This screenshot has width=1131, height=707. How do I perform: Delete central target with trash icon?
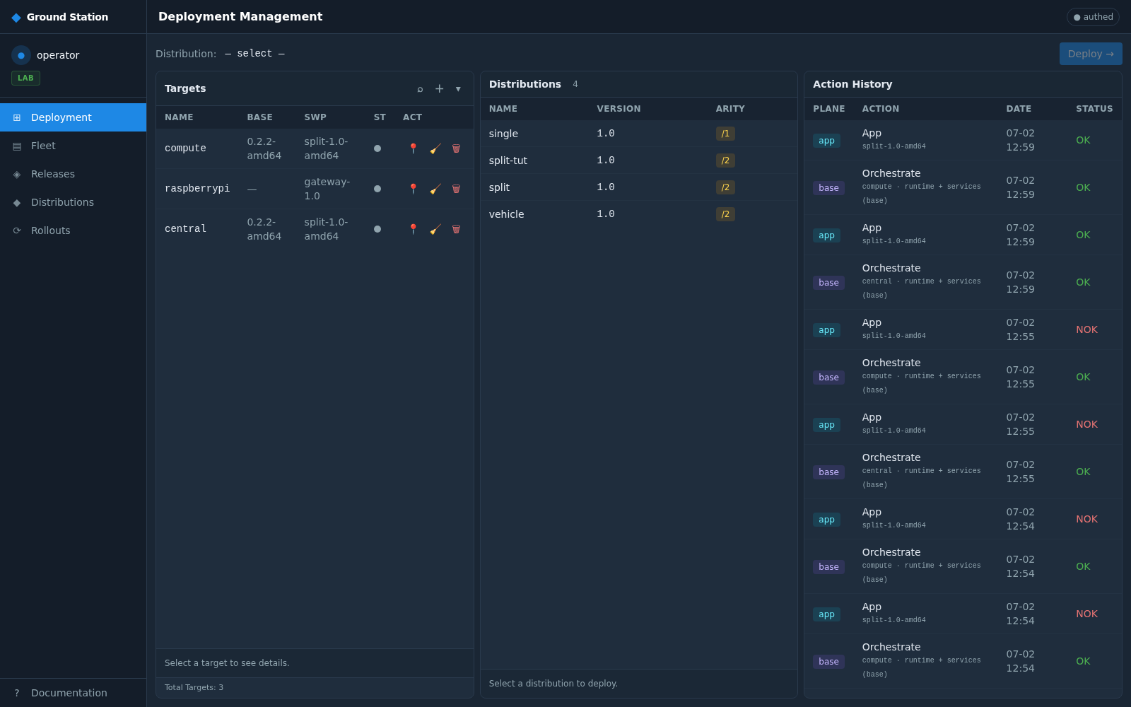pyautogui.click(x=456, y=229)
